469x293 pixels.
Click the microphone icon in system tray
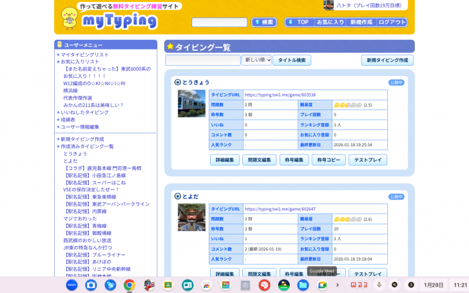(x=379, y=285)
